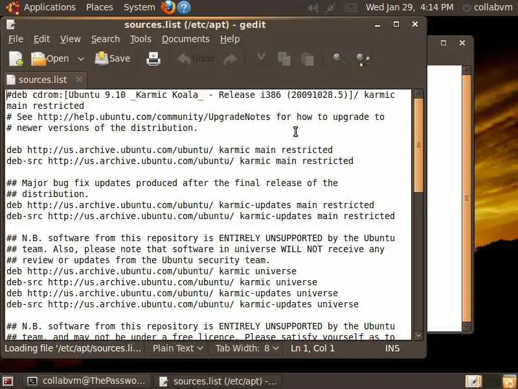
Task: Open Find with the magnifier icon
Action: (338, 59)
